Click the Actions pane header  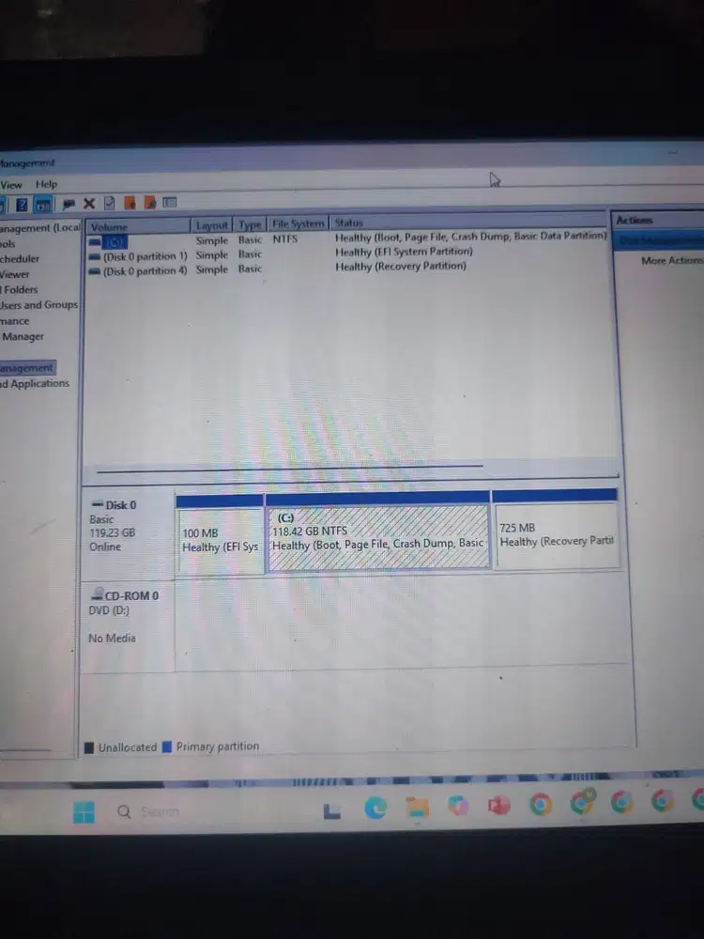[x=659, y=221]
